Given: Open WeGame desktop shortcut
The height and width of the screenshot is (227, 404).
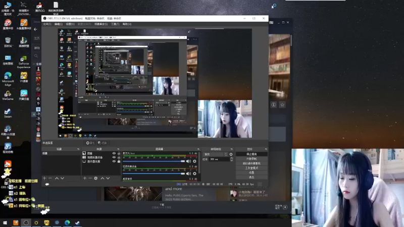Looking at the screenshot, I should (8, 95).
